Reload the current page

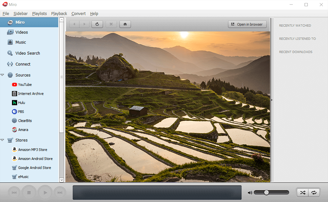pyautogui.click(x=98, y=24)
